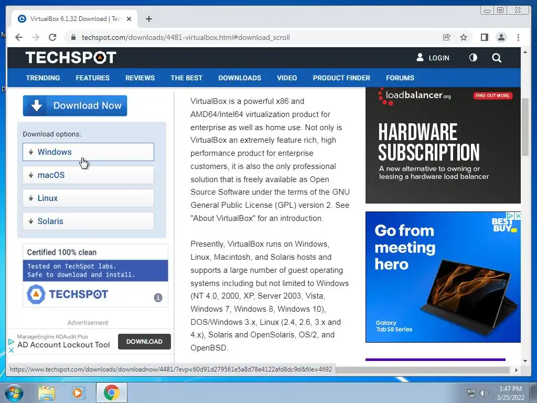
Task: Choose the Windows download option
Action: [88, 152]
